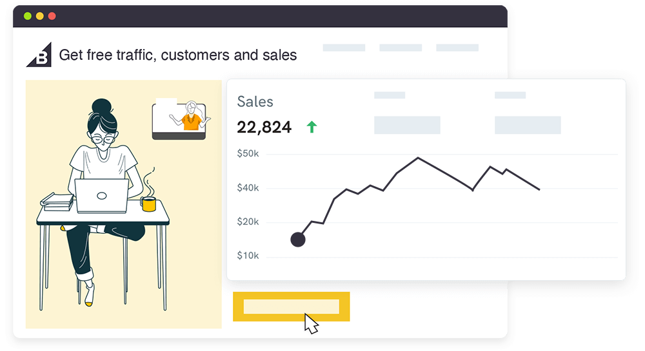This screenshot has height=351, width=645.
Task: Click the dark starting dot on the sales chart
Action: coord(298,240)
